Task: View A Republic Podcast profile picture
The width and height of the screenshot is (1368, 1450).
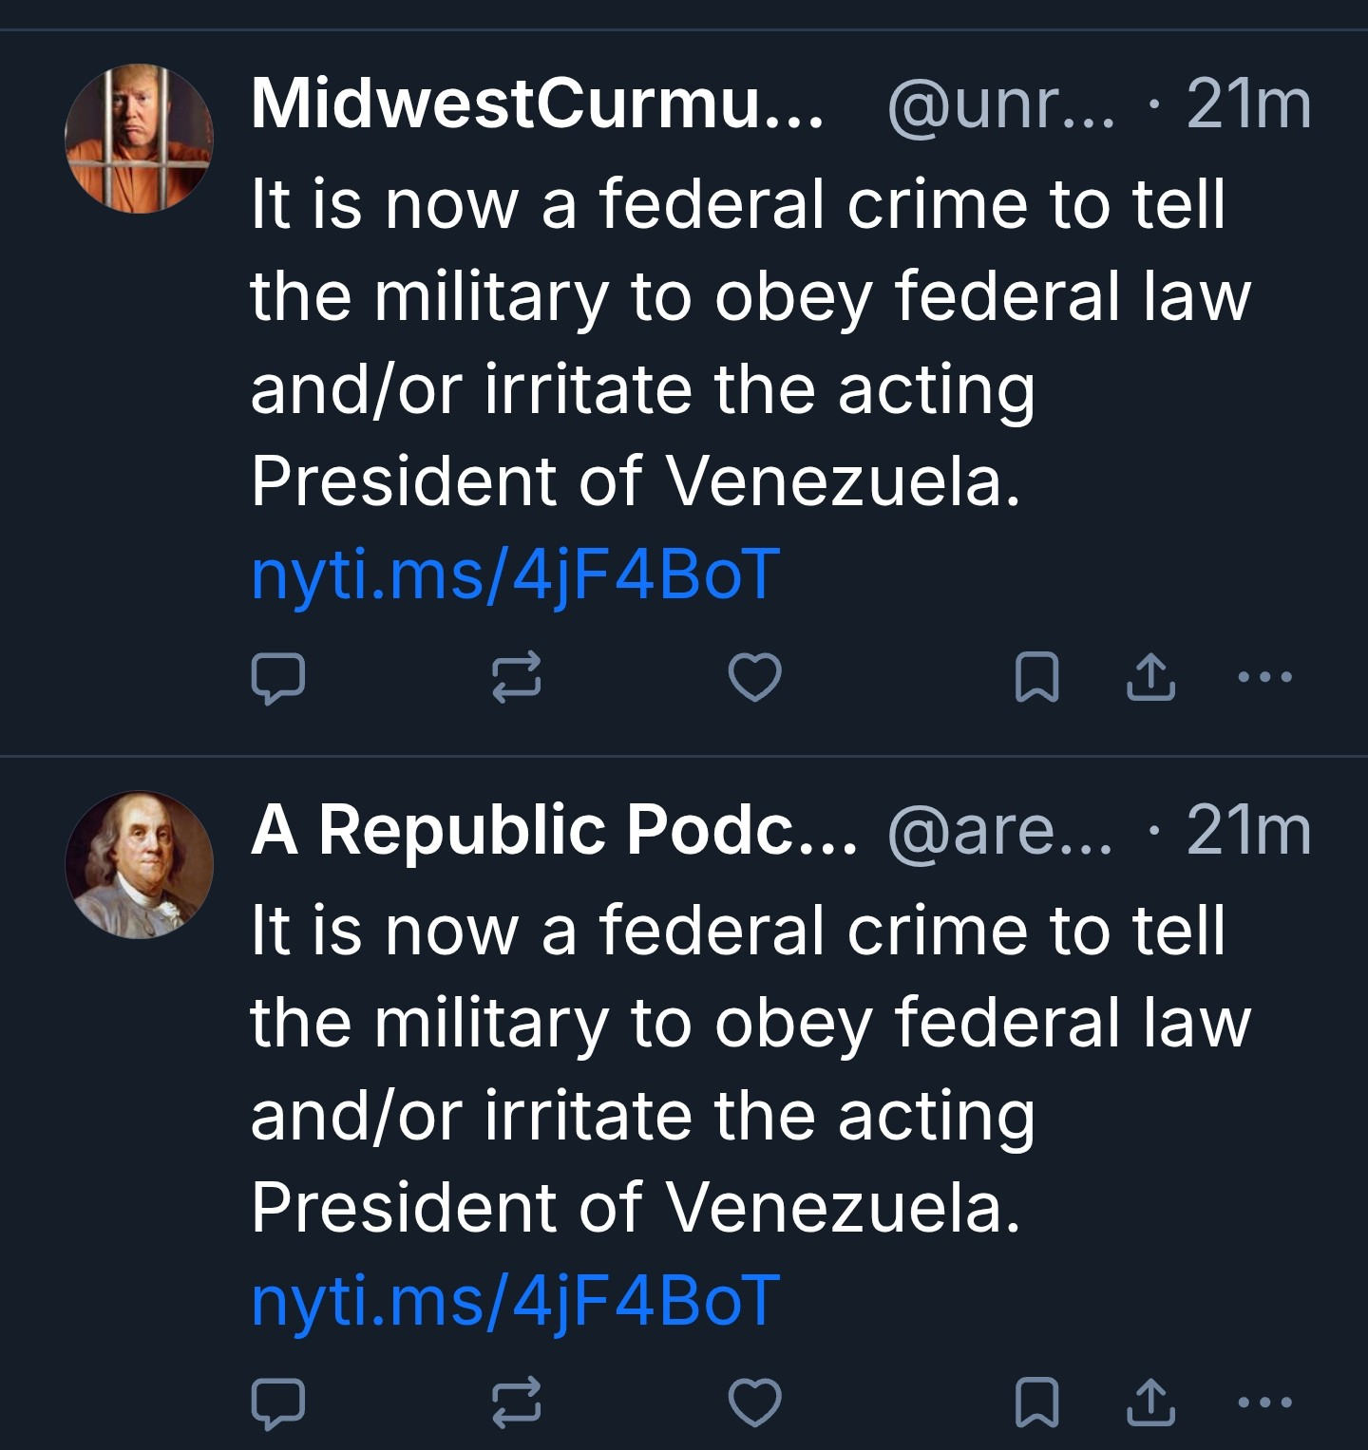Action: coord(139,865)
